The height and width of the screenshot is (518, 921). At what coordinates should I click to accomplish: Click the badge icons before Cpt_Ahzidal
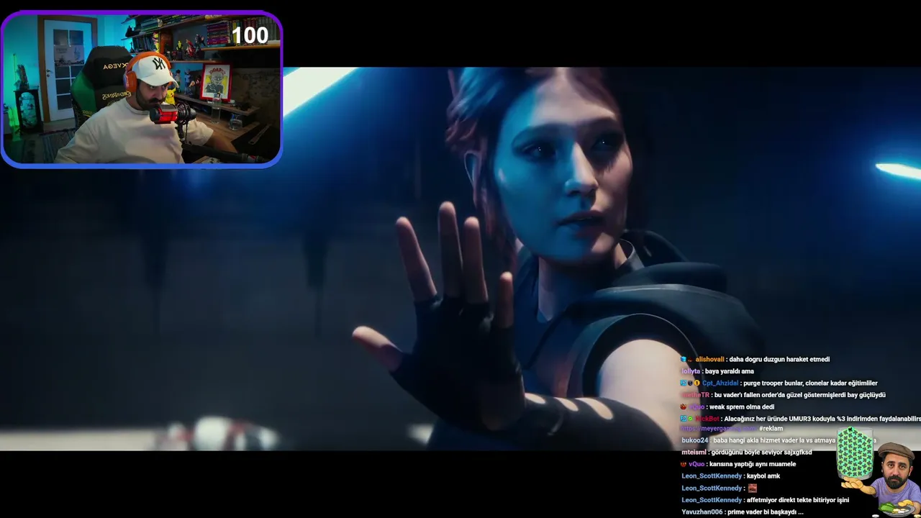pyautogui.click(x=690, y=383)
